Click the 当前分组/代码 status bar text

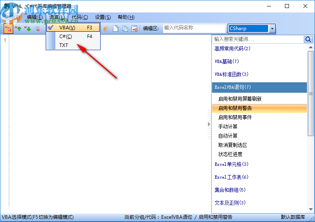pos(178,217)
